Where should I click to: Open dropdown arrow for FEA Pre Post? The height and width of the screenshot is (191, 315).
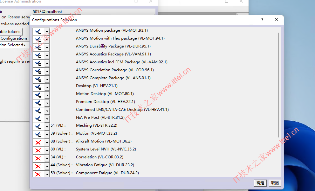(47, 119)
